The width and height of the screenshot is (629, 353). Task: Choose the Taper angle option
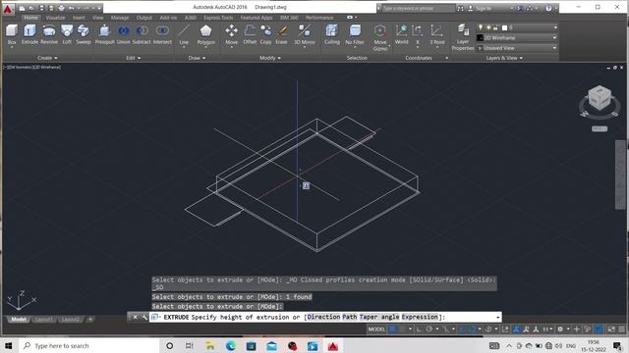[x=379, y=317]
